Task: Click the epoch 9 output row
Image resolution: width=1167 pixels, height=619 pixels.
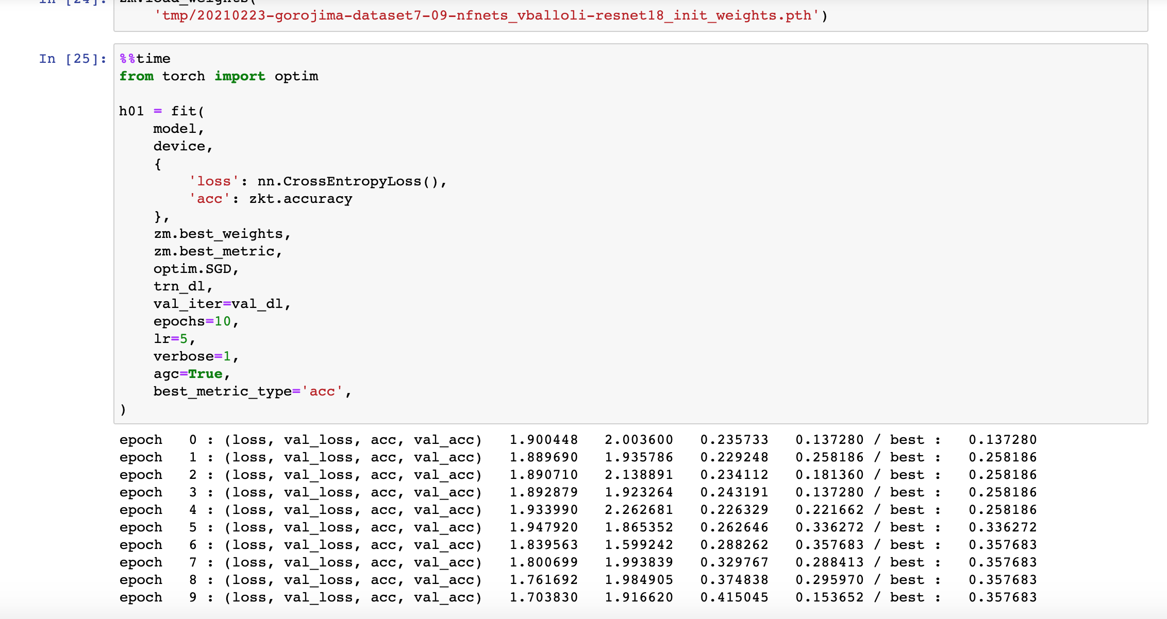Action: coord(578,597)
